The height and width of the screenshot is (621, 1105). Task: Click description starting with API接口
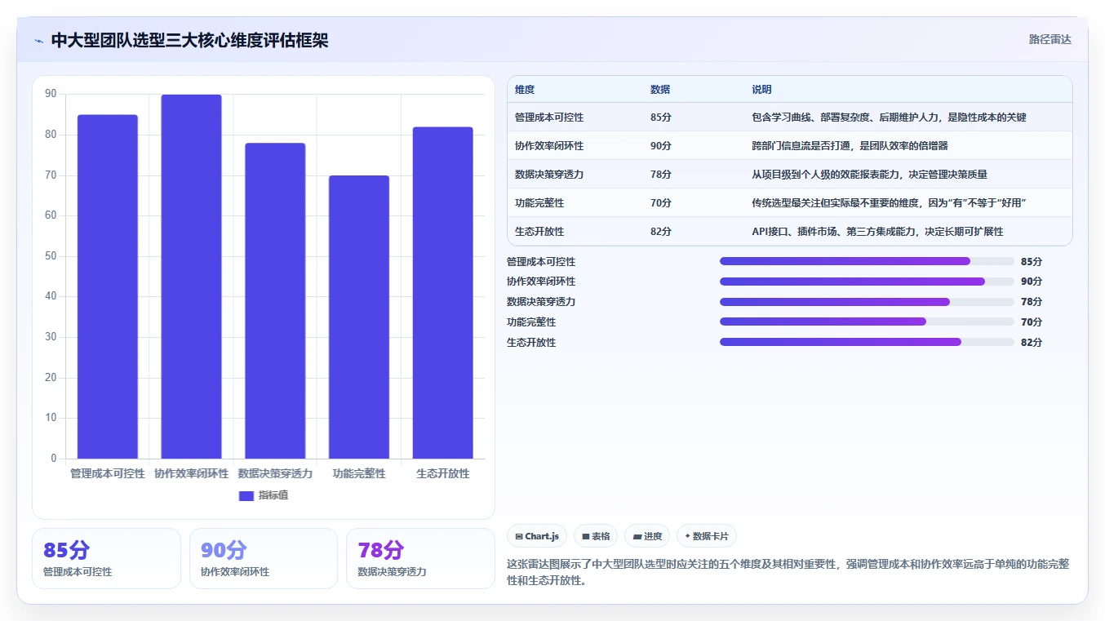click(x=877, y=232)
